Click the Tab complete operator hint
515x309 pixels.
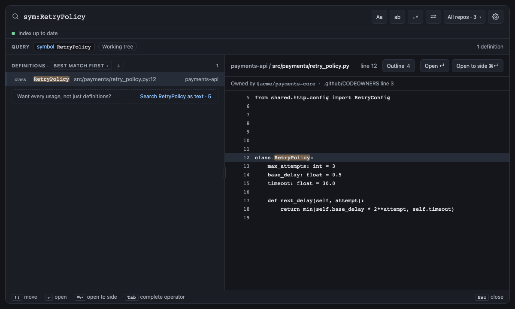click(155, 297)
